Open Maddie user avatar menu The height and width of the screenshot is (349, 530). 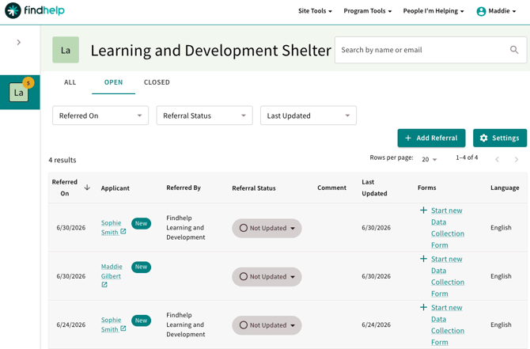pyautogui.click(x=481, y=11)
